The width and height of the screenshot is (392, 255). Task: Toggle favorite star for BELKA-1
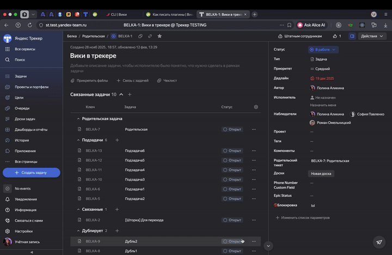pos(160,36)
